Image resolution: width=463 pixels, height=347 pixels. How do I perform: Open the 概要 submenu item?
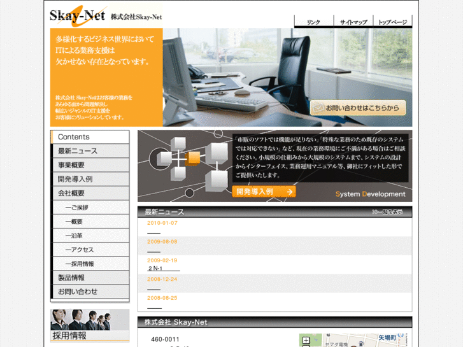[90, 222]
